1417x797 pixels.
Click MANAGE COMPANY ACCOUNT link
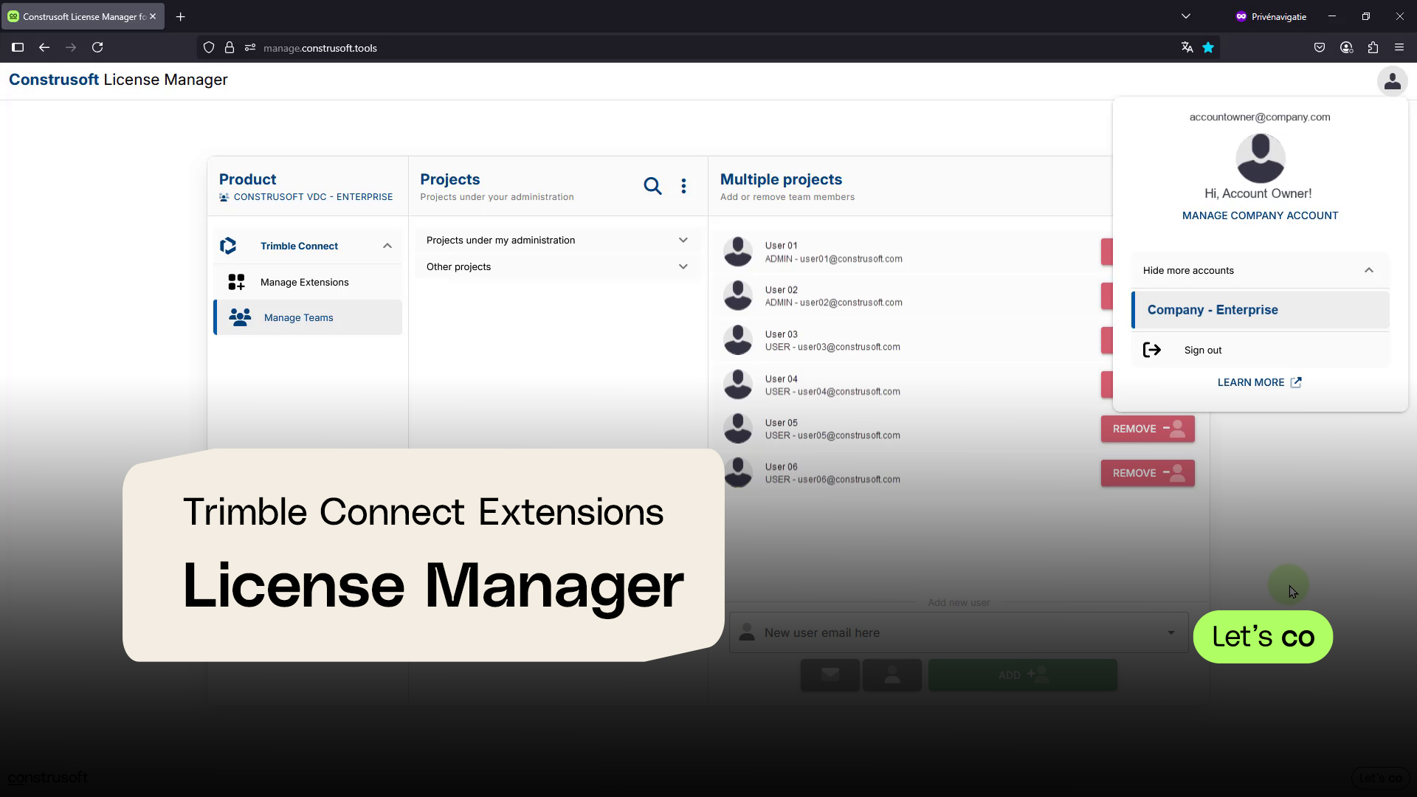1260,215
